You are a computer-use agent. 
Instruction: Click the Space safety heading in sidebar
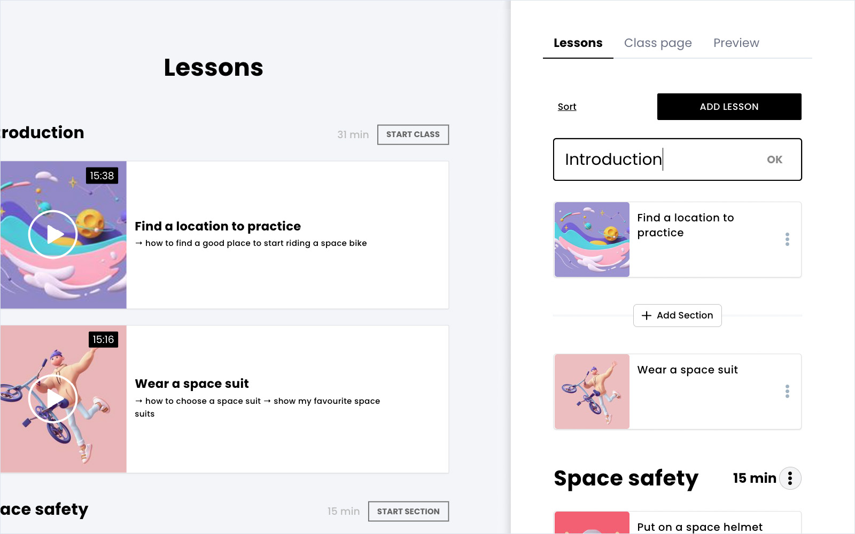pyautogui.click(x=626, y=478)
